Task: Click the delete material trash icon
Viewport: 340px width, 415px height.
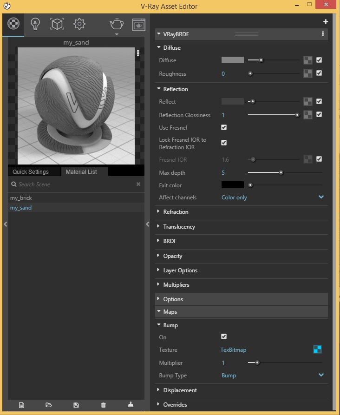Action: tap(103, 405)
